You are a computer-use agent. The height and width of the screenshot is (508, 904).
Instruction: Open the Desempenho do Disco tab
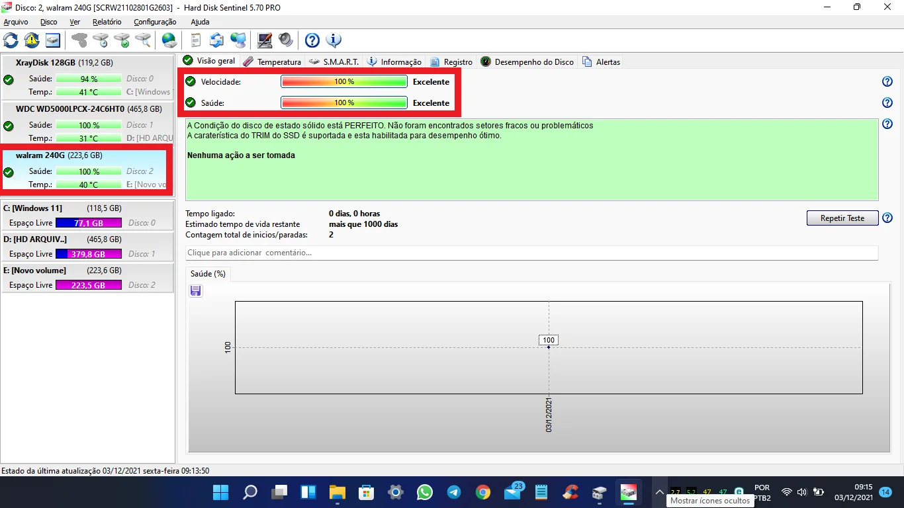click(527, 62)
